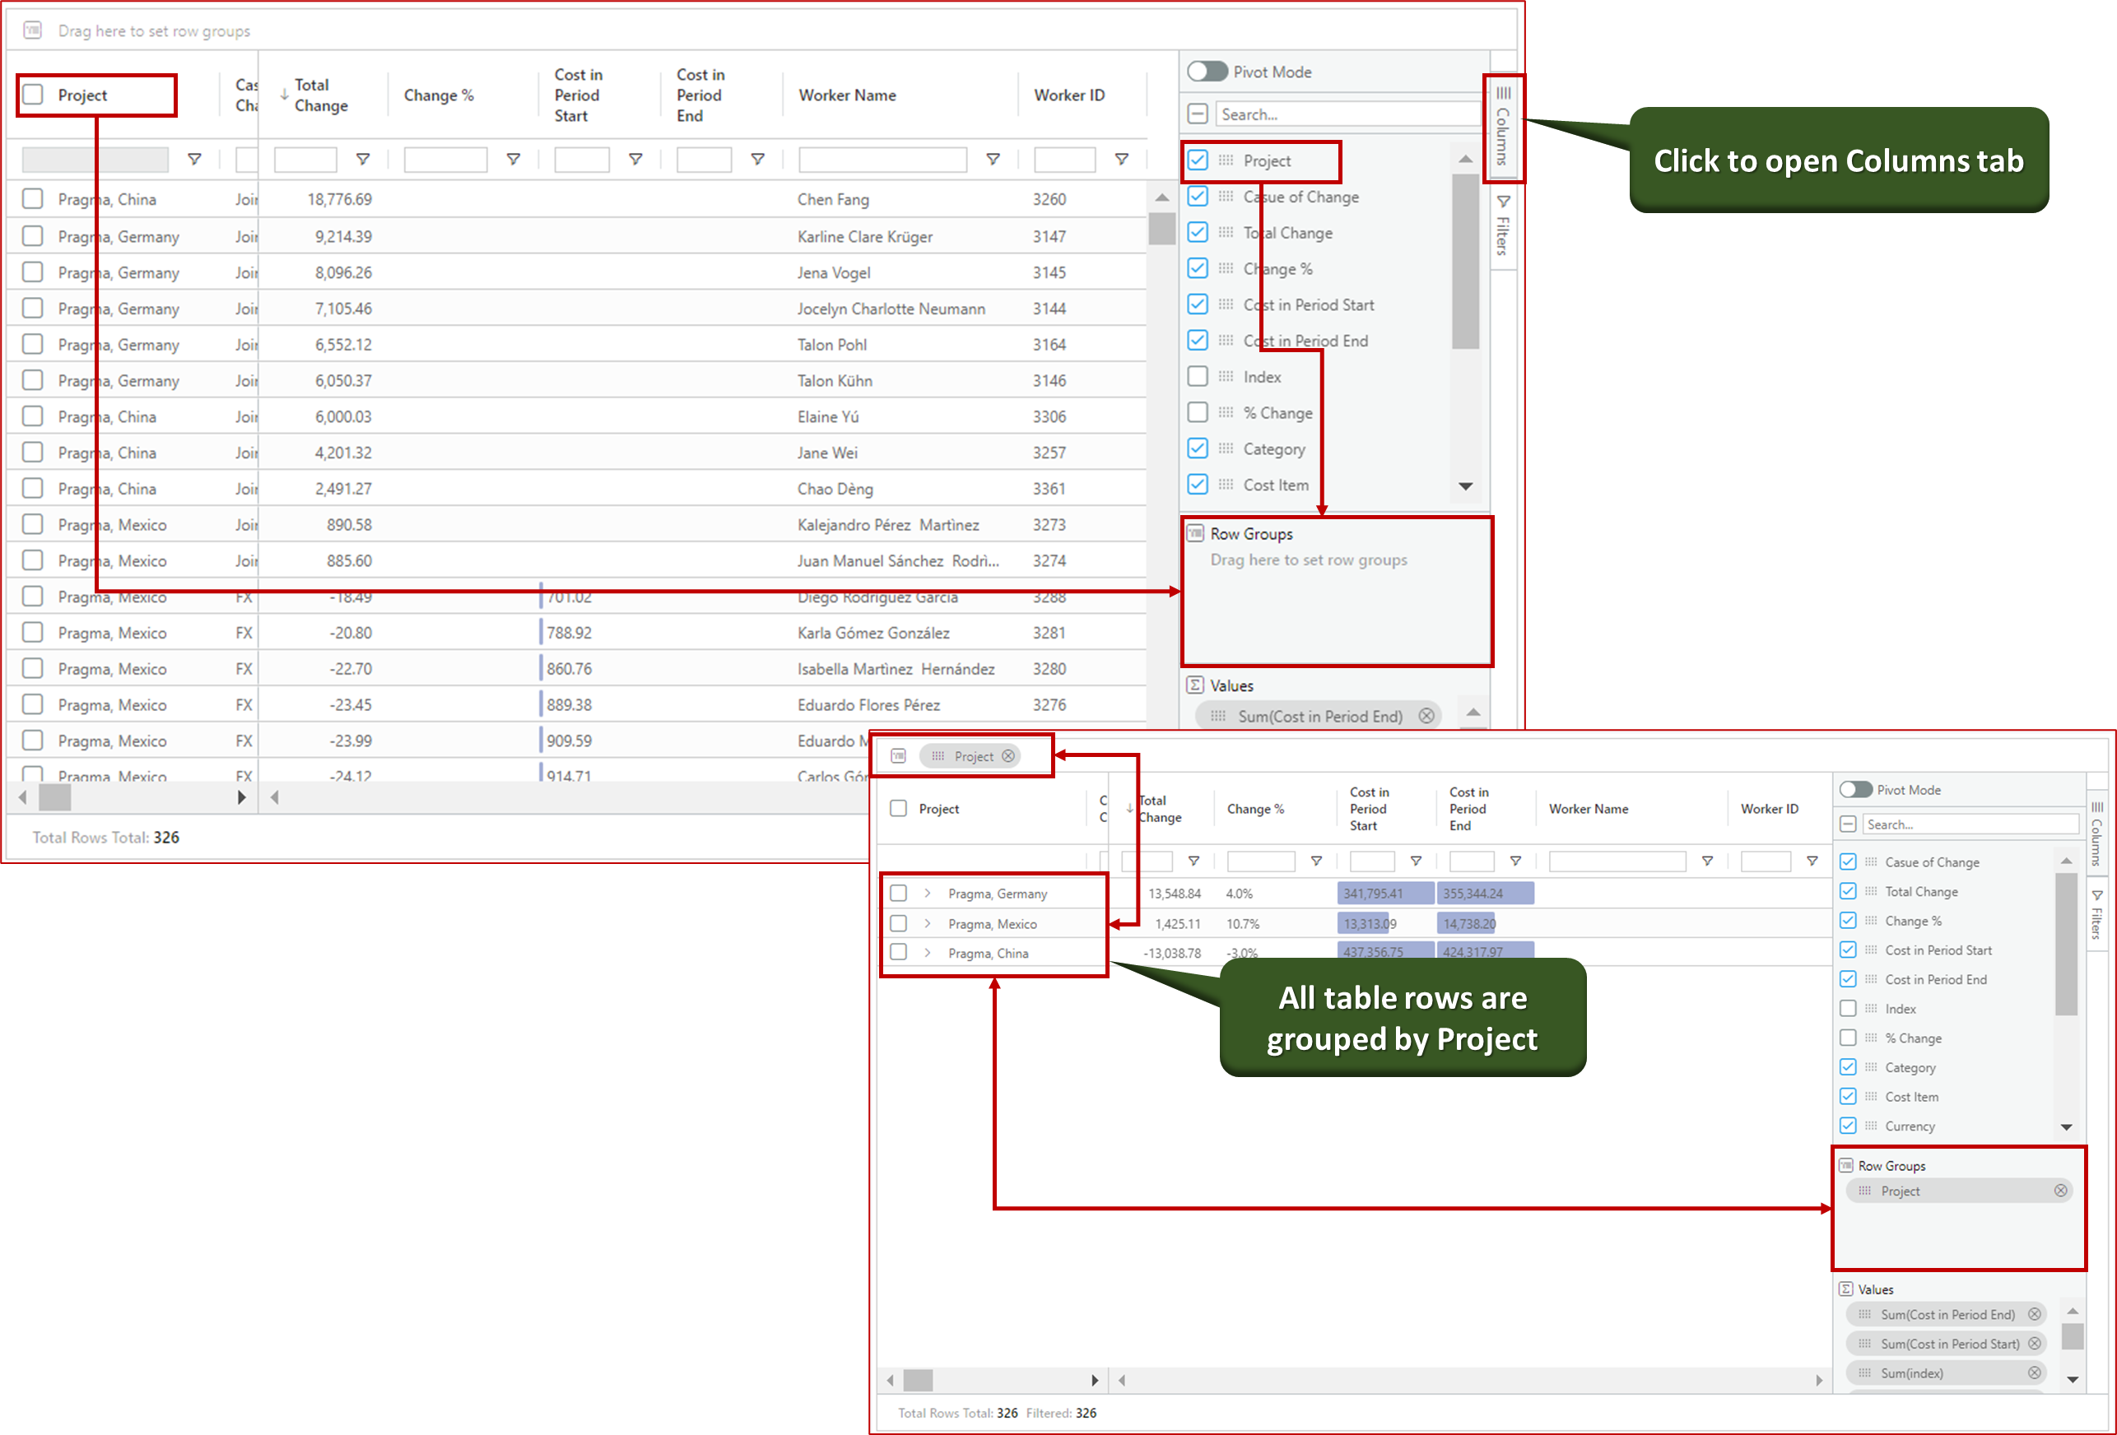The height and width of the screenshot is (1435, 2117).
Task: Expand the Pragma, China group row
Action: point(928,953)
